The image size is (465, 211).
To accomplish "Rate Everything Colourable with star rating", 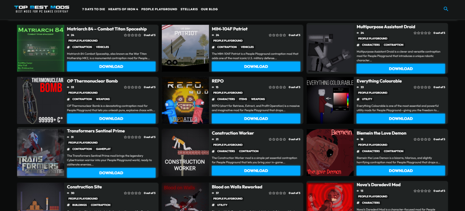I will point(422,87).
